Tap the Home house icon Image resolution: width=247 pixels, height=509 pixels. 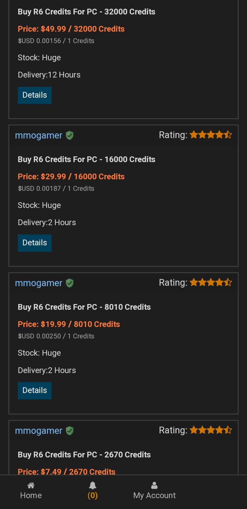click(31, 485)
